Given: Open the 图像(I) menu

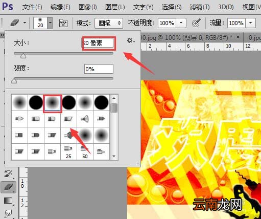Looking at the screenshot, I should (88, 7).
